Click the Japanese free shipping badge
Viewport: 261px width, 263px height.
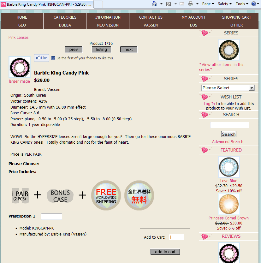tap(139, 195)
